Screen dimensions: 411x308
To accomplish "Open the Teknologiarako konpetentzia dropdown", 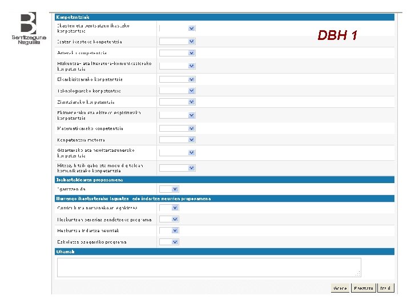I will click(x=178, y=91).
